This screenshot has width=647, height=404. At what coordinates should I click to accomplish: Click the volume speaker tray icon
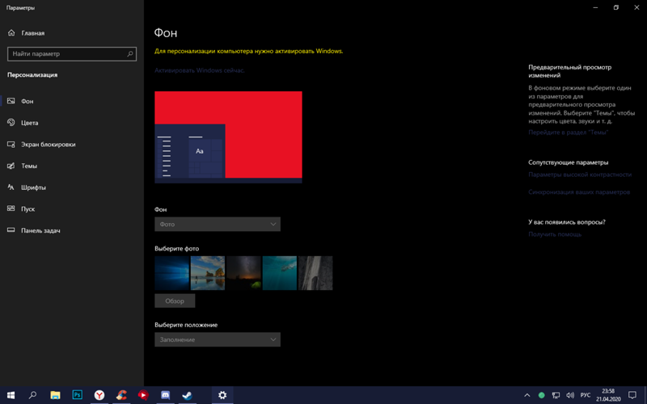[x=570, y=395]
